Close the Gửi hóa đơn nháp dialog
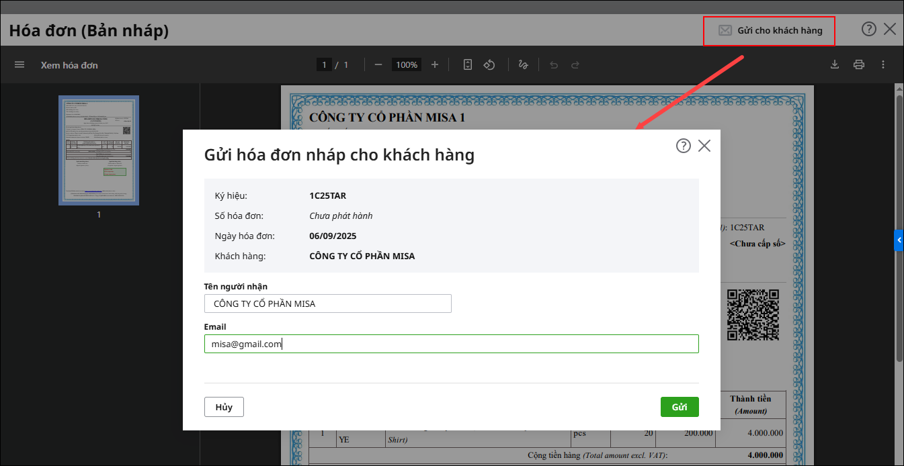This screenshot has height=466, width=904. point(704,146)
